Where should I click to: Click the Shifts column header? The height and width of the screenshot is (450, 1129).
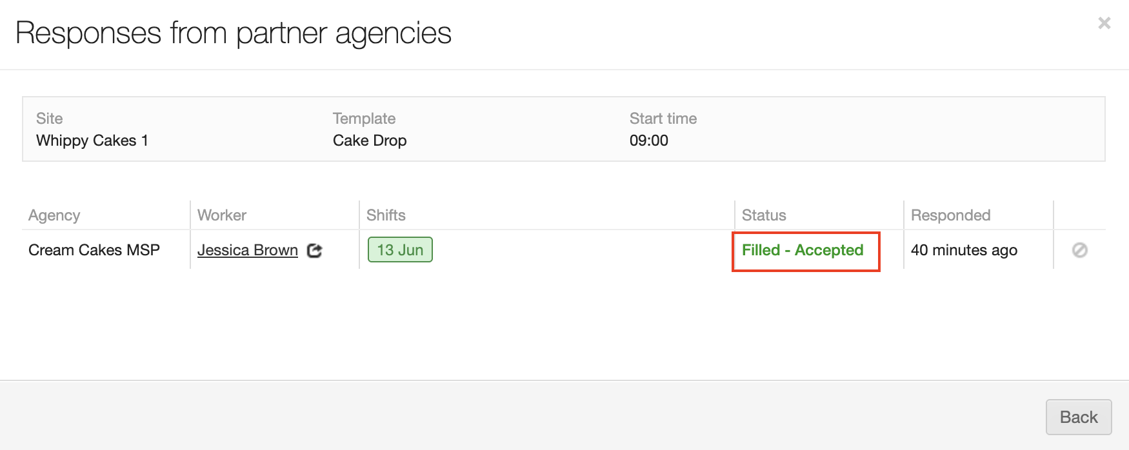[x=386, y=215]
